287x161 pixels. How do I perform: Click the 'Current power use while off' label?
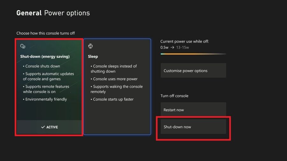coord(185,41)
